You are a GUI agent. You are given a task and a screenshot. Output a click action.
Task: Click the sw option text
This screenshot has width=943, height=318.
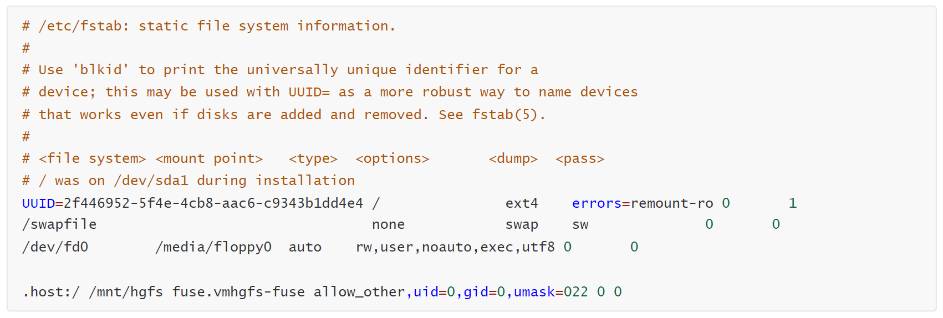tap(580, 224)
